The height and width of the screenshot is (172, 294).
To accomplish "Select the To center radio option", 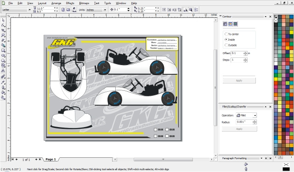I will (226, 34).
